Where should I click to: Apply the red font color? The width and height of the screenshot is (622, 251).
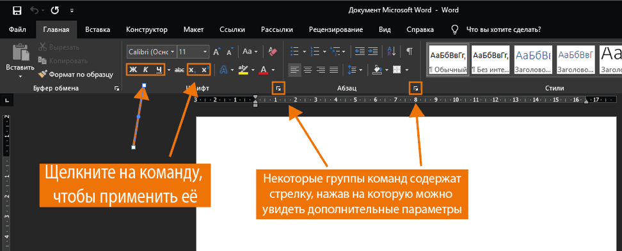[264, 70]
